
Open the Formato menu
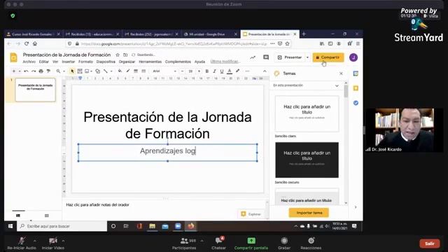85,62
